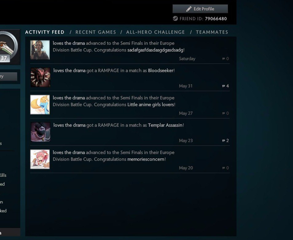Click the memoriesconcern team name
The width and height of the screenshot is (293, 240).
click(146, 159)
